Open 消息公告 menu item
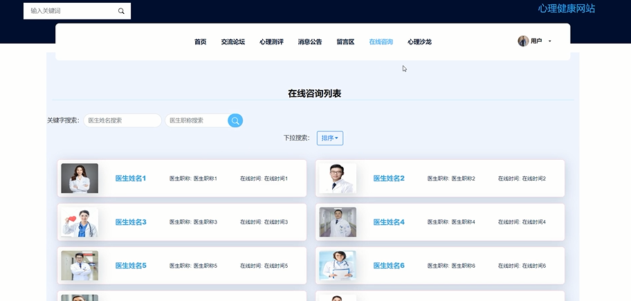This screenshot has height=301, width=631. [310, 42]
